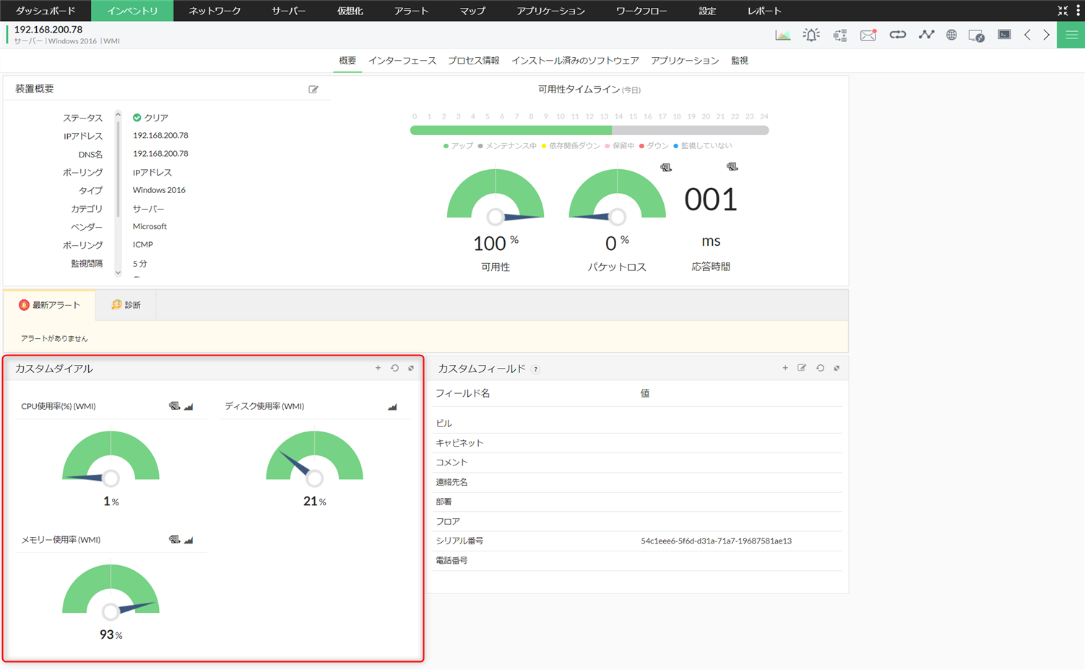Show graph for CPU使用率(%) (WMI)
The height and width of the screenshot is (670, 1085).
(189, 407)
